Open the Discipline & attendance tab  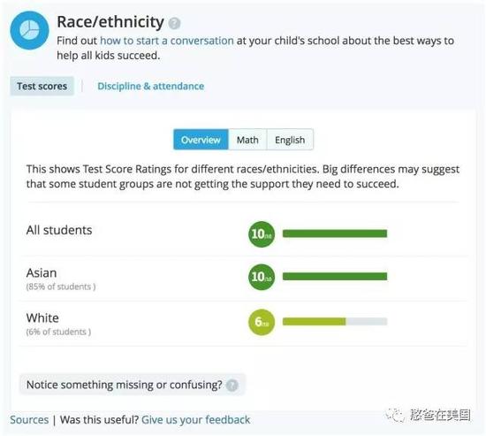(x=150, y=86)
